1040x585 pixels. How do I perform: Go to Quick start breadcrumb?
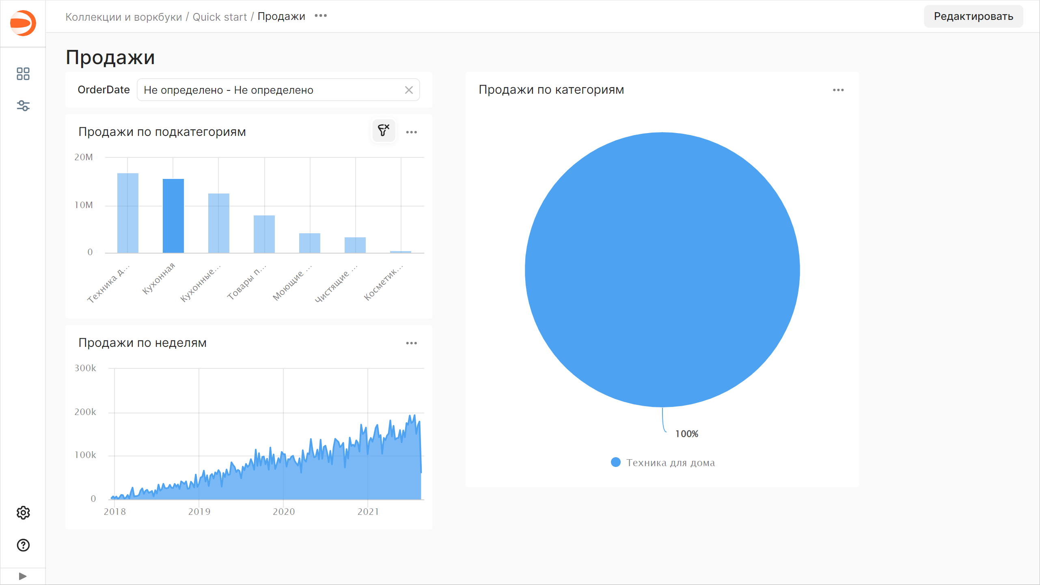point(220,17)
